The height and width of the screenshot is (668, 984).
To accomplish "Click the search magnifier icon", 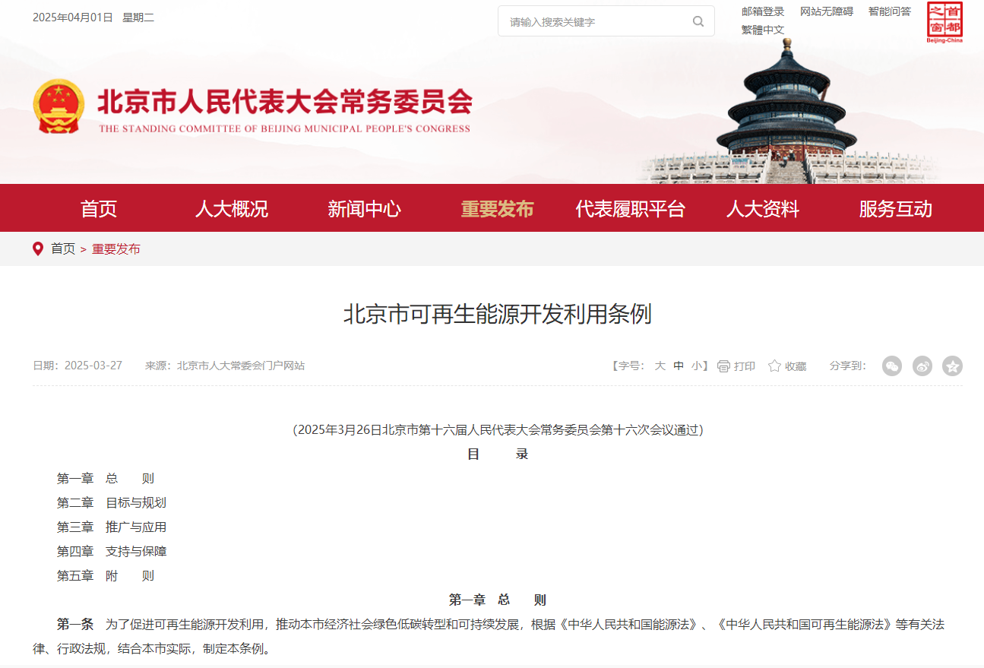I will click(698, 21).
